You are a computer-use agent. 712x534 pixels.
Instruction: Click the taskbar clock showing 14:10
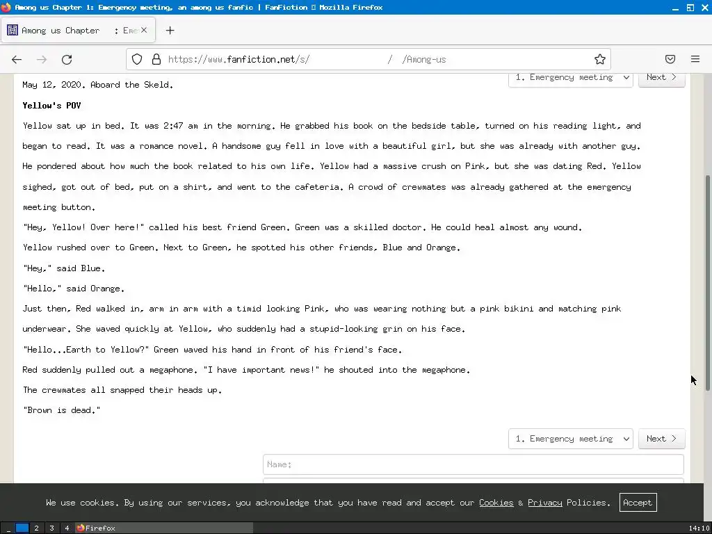click(x=699, y=528)
